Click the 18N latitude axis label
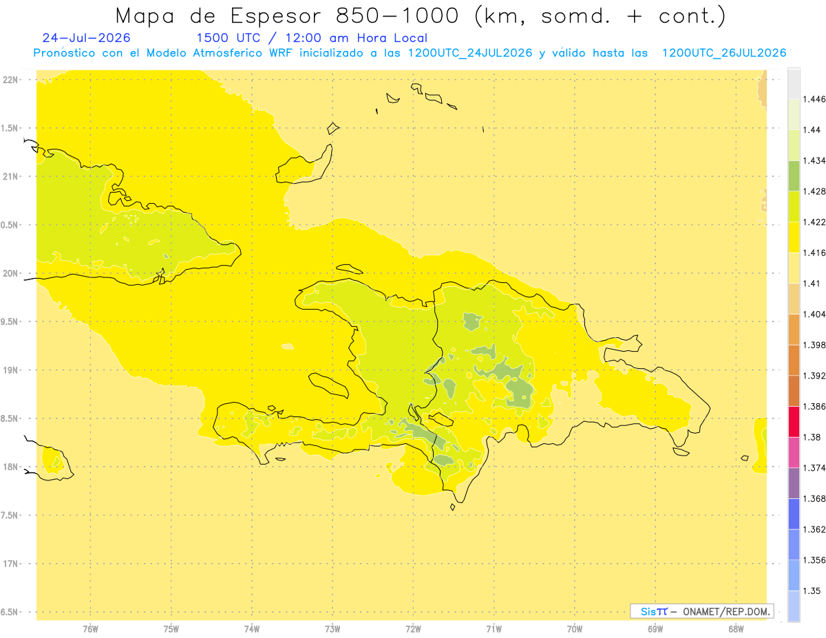 (x=10, y=467)
